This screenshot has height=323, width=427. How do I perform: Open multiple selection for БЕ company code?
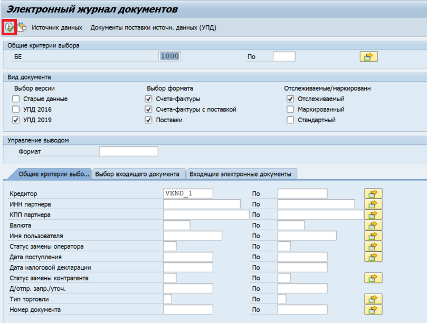coord(368,56)
